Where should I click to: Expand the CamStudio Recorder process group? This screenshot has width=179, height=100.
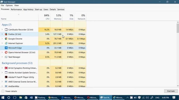click(x=2, y=30)
